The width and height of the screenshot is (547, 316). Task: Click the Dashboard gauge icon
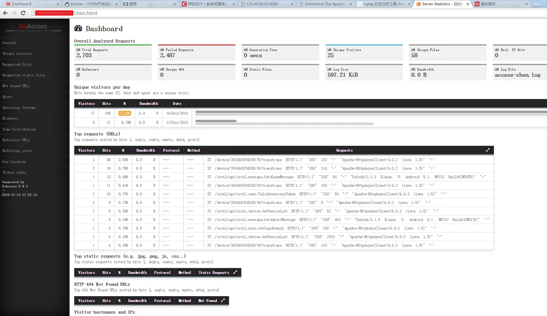pos(78,28)
